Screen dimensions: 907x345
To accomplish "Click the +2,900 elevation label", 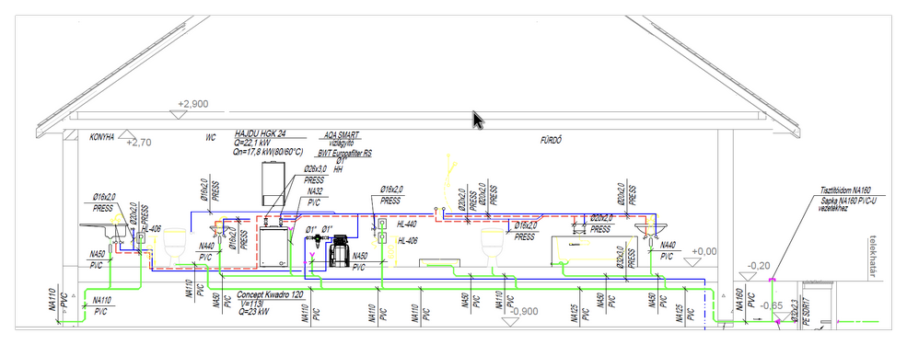I will point(193,104).
